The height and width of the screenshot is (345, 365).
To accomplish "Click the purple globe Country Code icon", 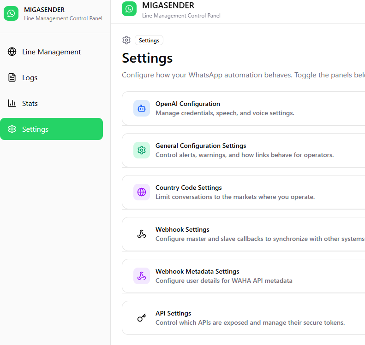I will [142, 192].
